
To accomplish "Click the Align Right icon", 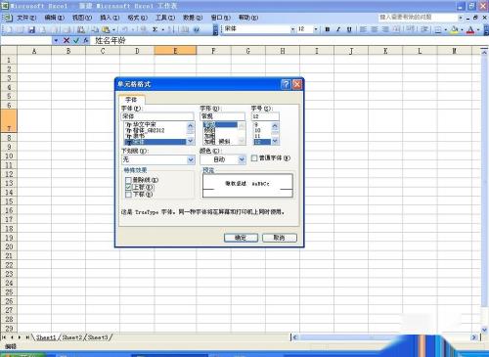I will (x=385, y=29).
